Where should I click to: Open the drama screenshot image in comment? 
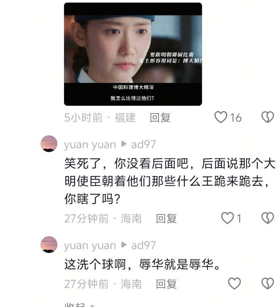133,54
